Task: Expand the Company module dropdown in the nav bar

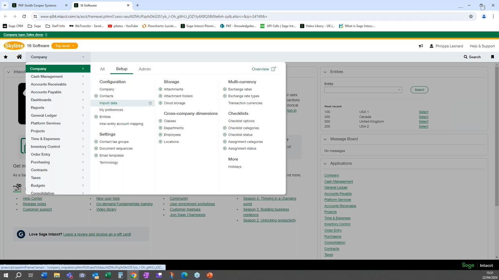Action: point(58,57)
